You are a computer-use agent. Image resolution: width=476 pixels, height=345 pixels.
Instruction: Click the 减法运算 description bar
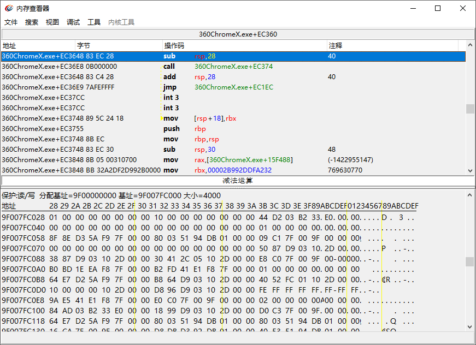pyautogui.click(x=238, y=181)
